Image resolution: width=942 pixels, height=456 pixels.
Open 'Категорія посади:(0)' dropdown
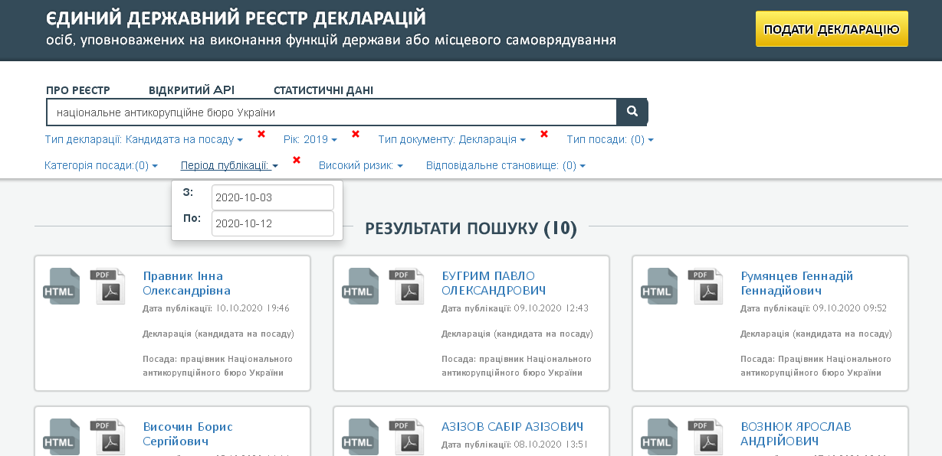(101, 165)
